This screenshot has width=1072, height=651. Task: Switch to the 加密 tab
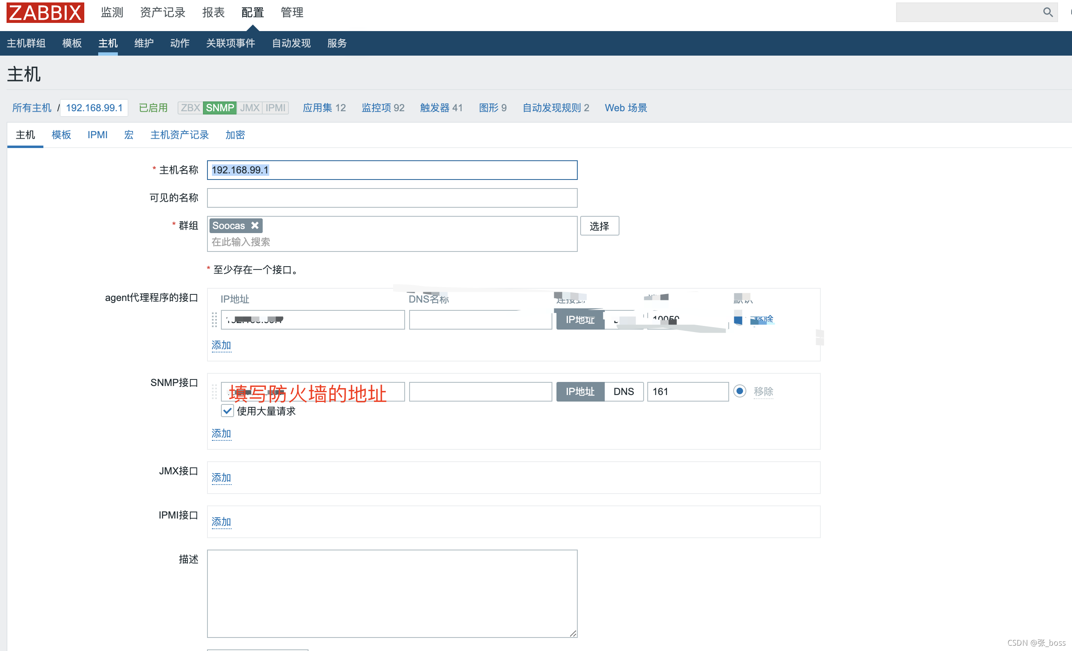(235, 135)
